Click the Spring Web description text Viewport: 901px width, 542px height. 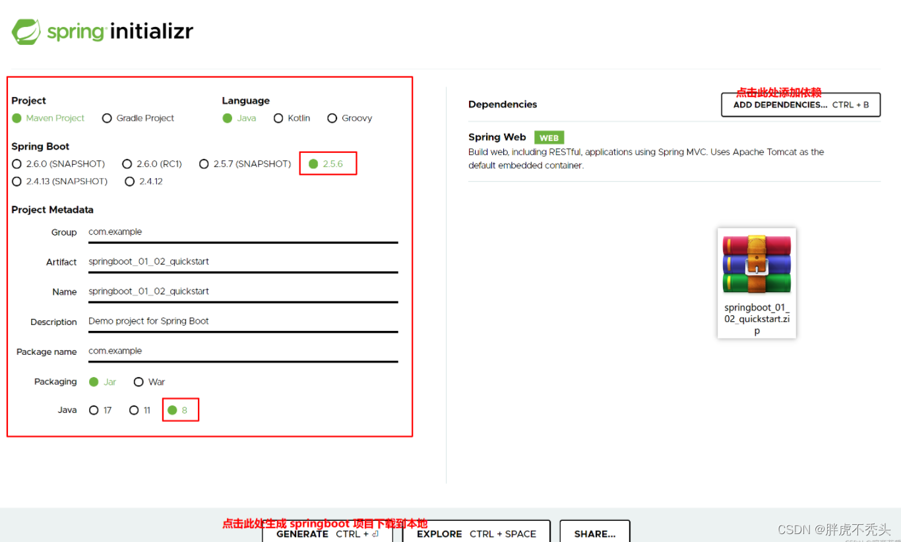646,159
